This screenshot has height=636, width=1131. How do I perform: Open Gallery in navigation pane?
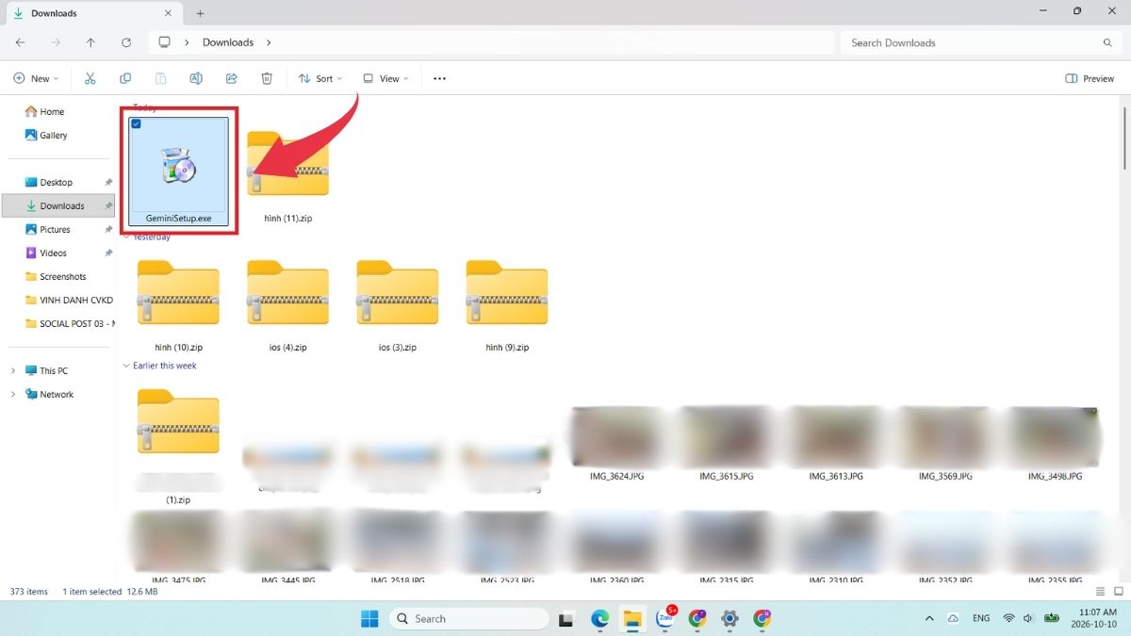click(x=45, y=135)
